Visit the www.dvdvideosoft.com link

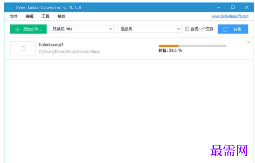(x=230, y=16)
